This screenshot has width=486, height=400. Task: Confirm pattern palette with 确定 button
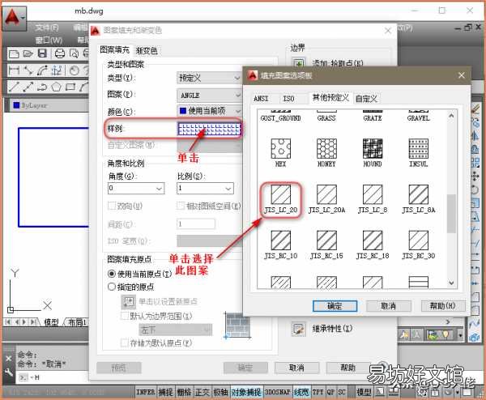[x=335, y=306]
